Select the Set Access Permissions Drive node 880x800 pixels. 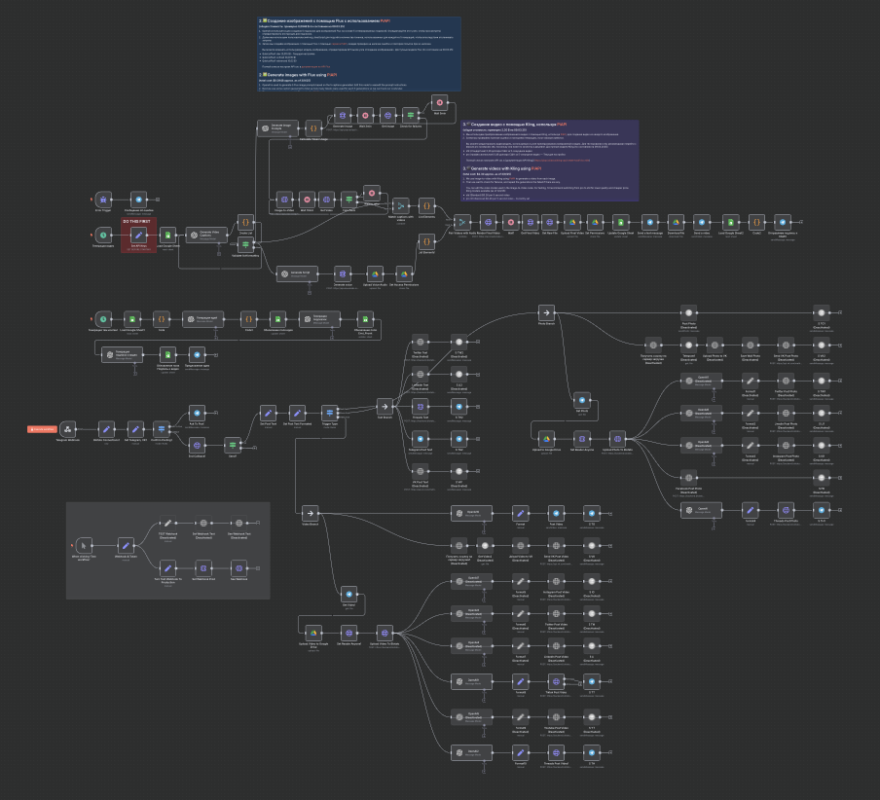pos(404,273)
